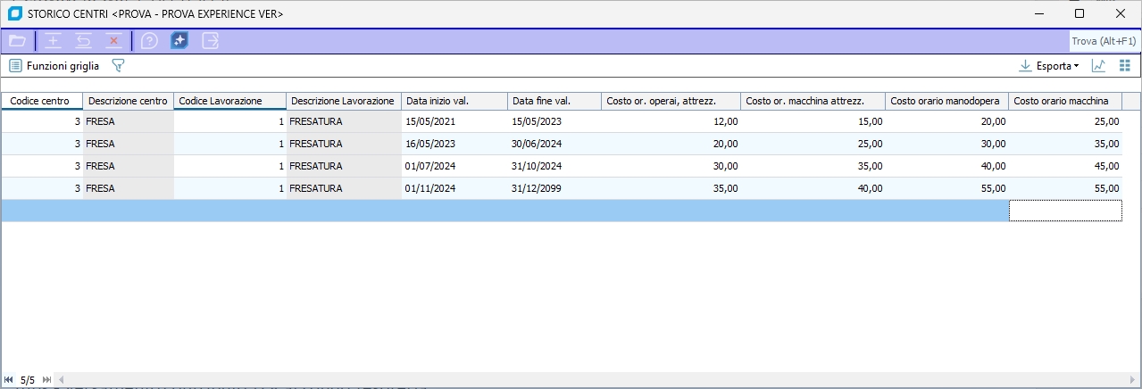Open the Funzioni griglia menu
This screenshot has width=1142, height=389.
pos(54,66)
